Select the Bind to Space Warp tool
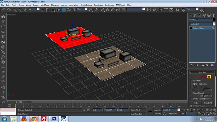This screenshot has width=217, height=122. coord(25,9)
